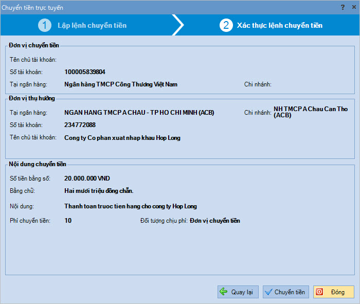This screenshot has height=304, width=360.
Task: Click sender account number 100005839804
Action: coord(85,72)
